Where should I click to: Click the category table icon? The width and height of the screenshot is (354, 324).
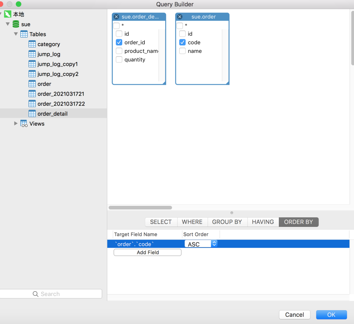32,44
